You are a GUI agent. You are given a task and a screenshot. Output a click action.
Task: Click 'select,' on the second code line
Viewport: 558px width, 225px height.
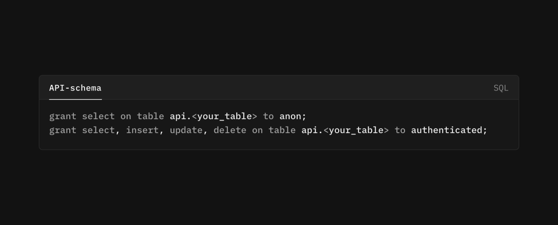[101, 130]
